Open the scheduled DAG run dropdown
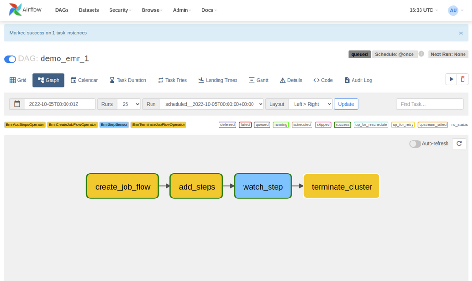 click(211, 104)
